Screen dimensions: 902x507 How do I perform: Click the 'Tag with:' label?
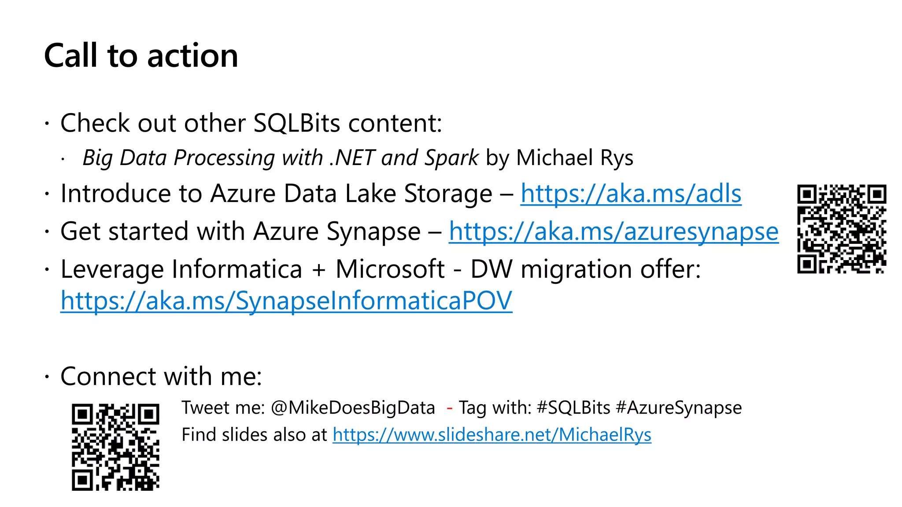(x=495, y=408)
